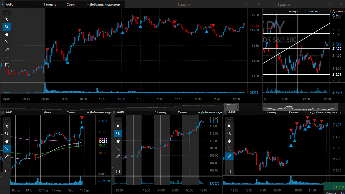Select the pointer tool in the 1-minute AAPL chart
This screenshot has width=345, height=194.
pos(7,19)
